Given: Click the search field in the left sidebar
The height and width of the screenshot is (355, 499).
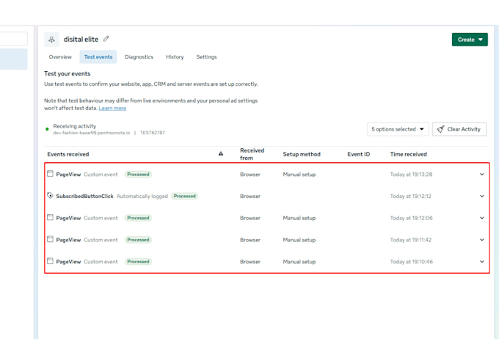Looking at the screenshot, I should click(14, 39).
